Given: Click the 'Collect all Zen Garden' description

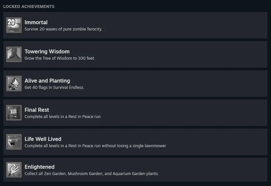Looking at the screenshot, I should (x=91, y=174).
